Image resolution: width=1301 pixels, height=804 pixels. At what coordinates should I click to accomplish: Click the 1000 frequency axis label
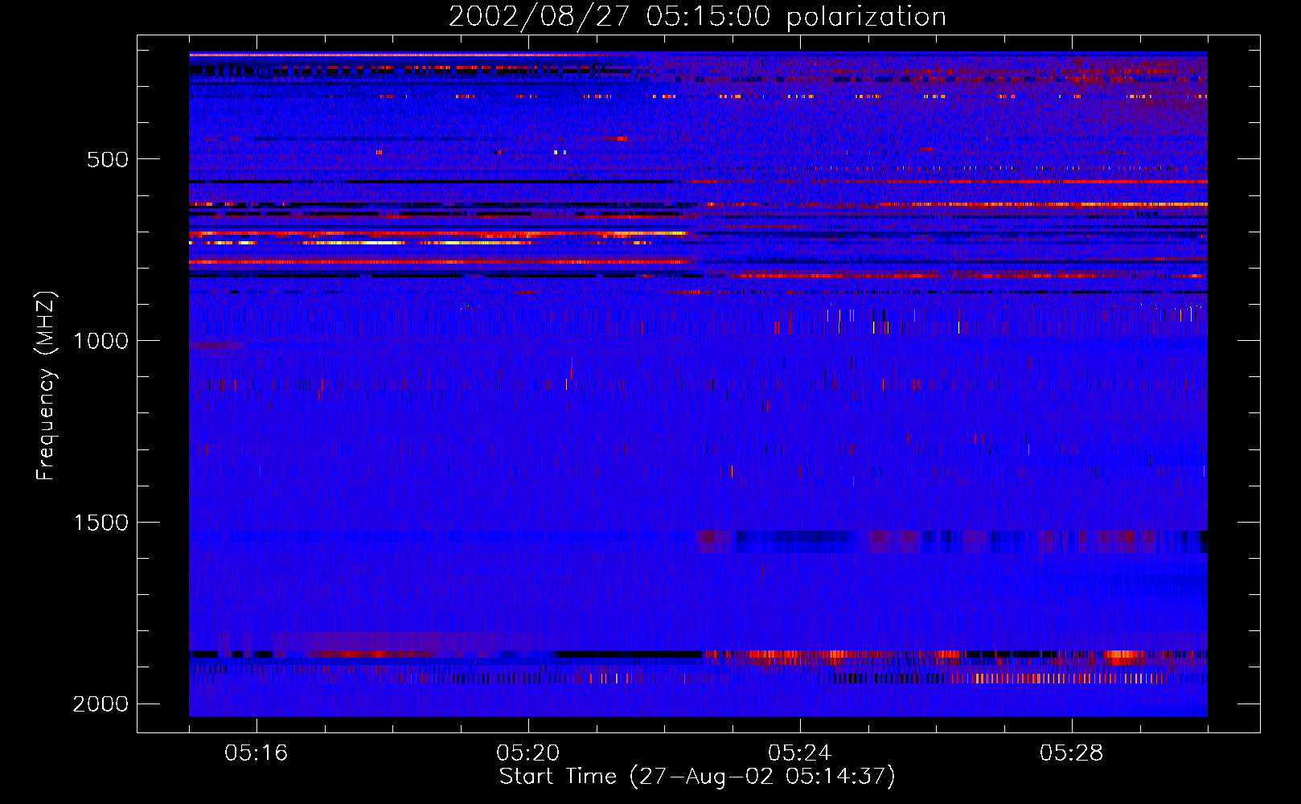click(101, 341)
